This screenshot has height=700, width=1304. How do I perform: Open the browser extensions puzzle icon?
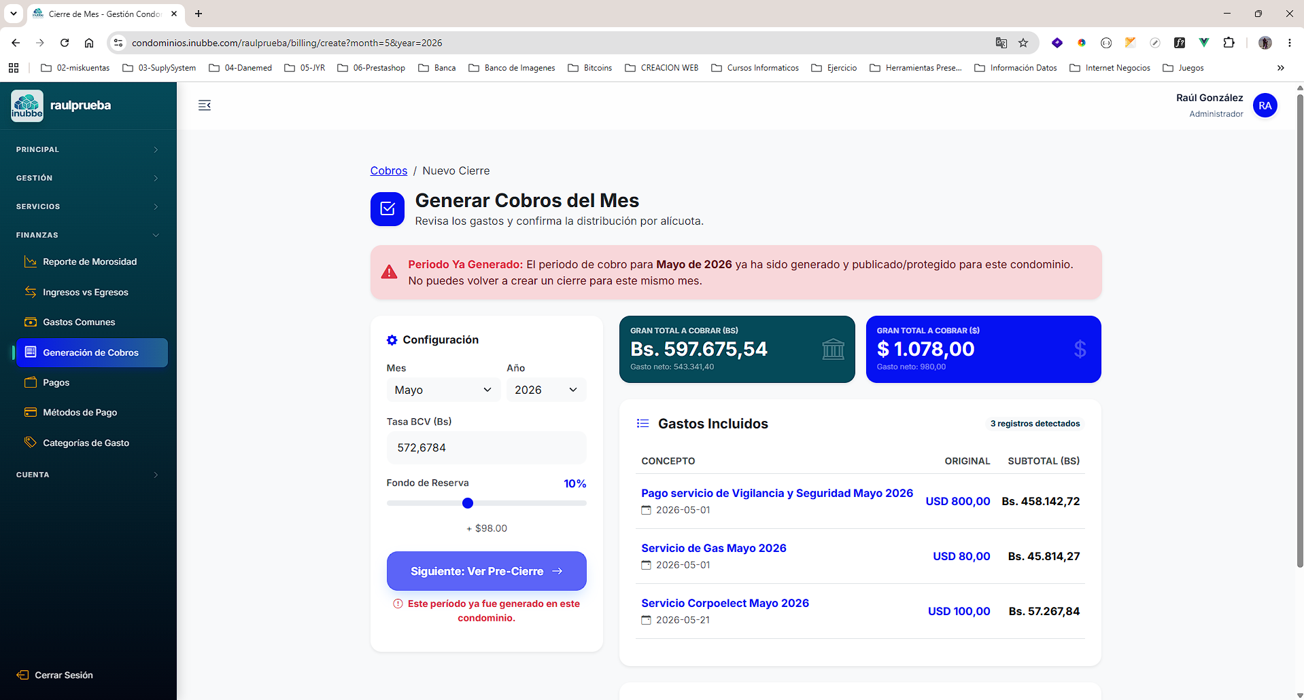click(1229, 43)
